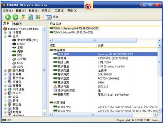
Task: Open the 收藏(O) menu
Action: (46, 10)
